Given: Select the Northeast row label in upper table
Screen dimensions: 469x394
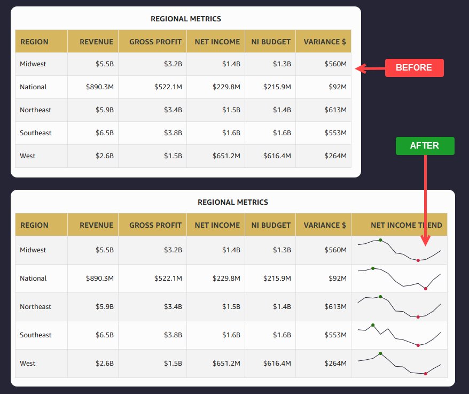Looking at the screenshot, I should (36, 110).
